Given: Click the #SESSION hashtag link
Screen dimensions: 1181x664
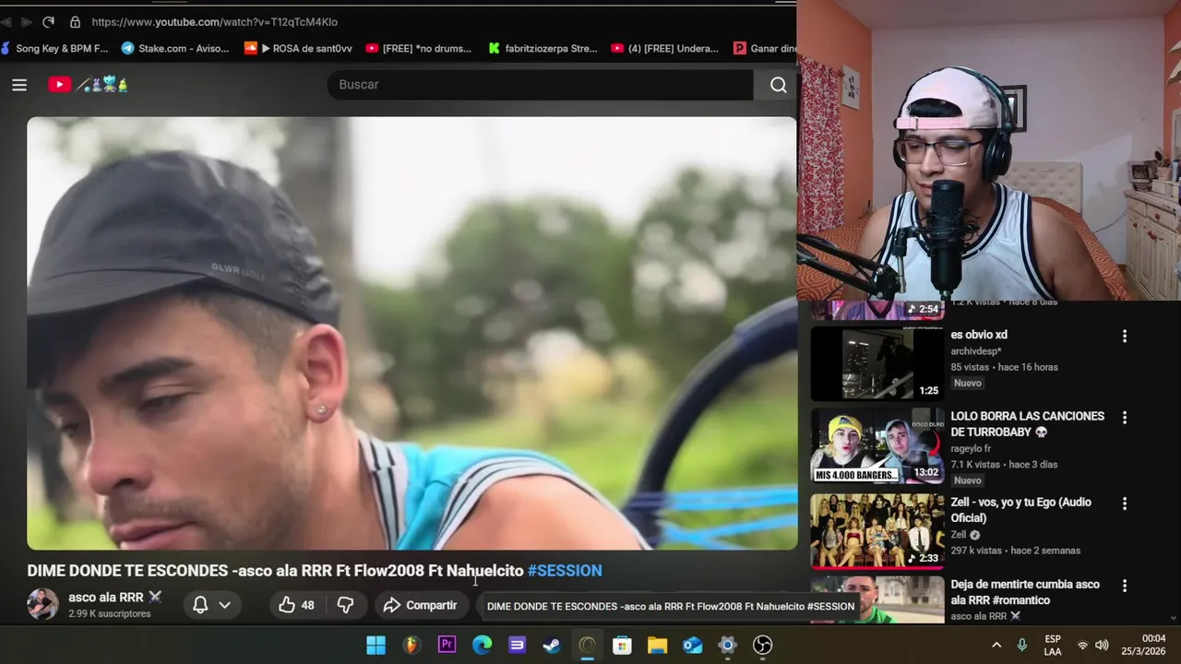Looking at the screenshot, I should click(565, 571).
